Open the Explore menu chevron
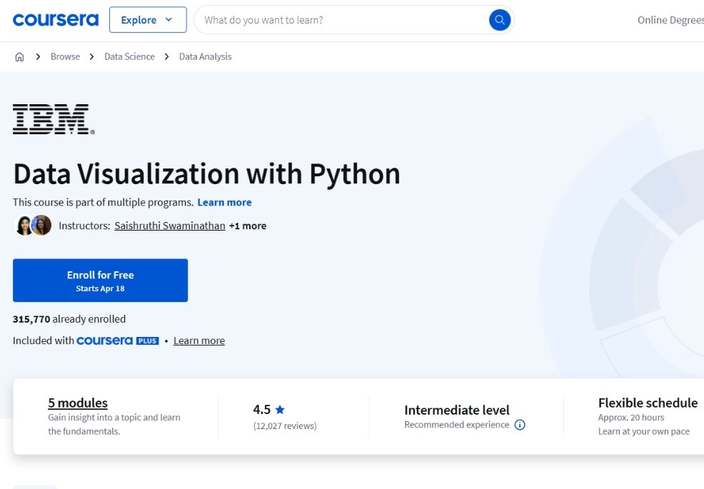The image size is (704, 489). pos(169,19)
